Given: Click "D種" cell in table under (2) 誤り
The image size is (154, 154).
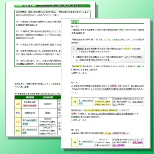Looking at the screenshot, I should (x=74, y=102).
